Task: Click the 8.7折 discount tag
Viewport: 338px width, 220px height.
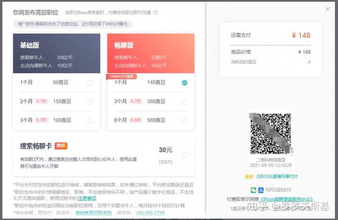Action: click(x=136, y=101)
